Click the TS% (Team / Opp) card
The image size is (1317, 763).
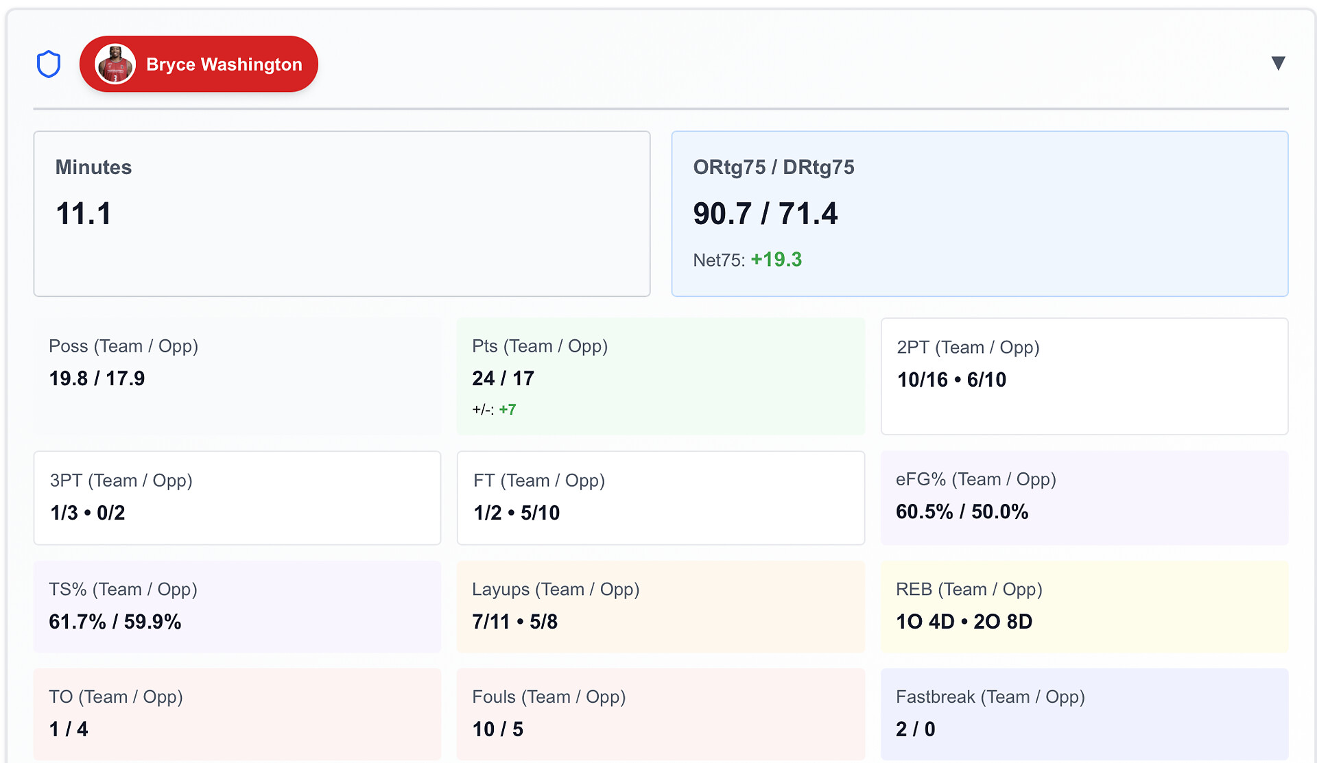(x=237, y=606)
